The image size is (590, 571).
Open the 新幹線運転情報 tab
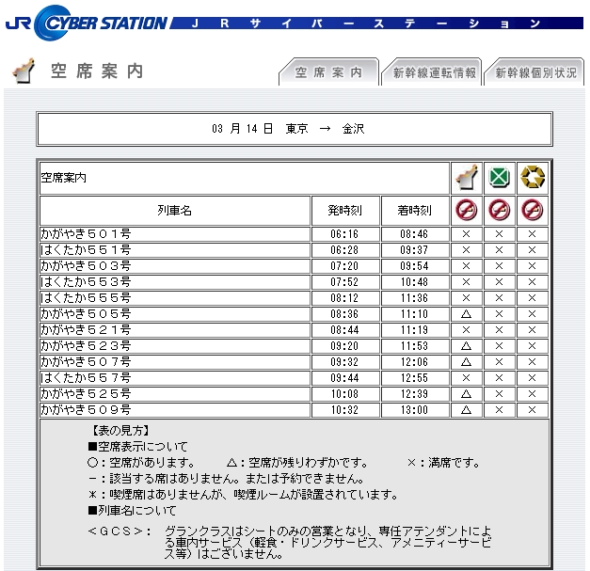(x=431, y=71)
